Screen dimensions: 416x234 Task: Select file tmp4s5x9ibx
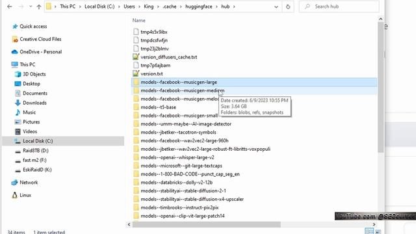[154, 32]
